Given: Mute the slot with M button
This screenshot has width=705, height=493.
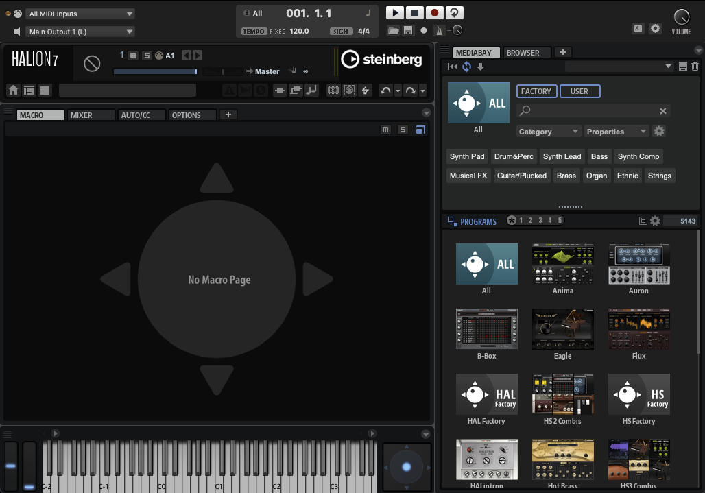Looking at the screenshot, I should [133, 56].
